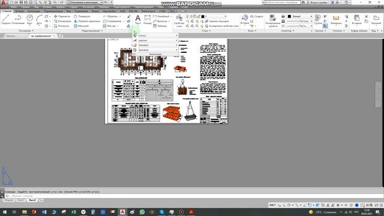Open Свойства слоя layer properties
Image resolution: width=384 pixels, height=216 pixels.
click(x=179, y=20)
